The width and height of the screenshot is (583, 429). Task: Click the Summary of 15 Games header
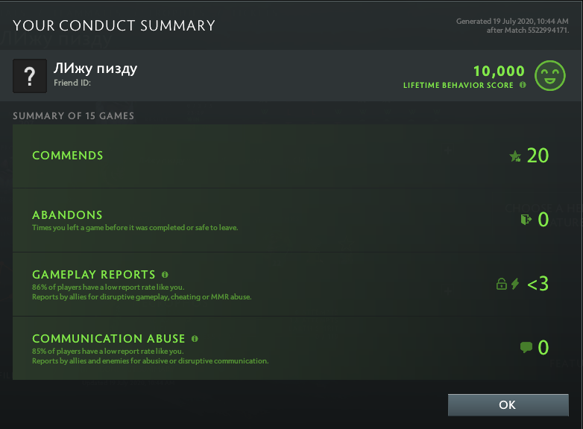click(73, 116)
